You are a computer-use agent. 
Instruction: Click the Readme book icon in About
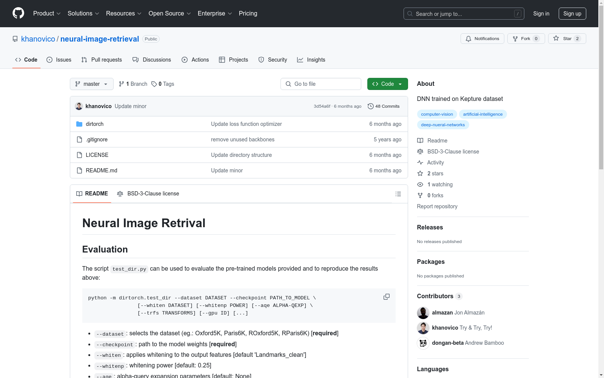point(420,141)
